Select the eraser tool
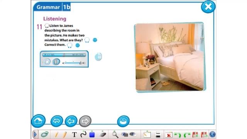The width and height of the screenshot is (247, 139). tap(103, 134)
